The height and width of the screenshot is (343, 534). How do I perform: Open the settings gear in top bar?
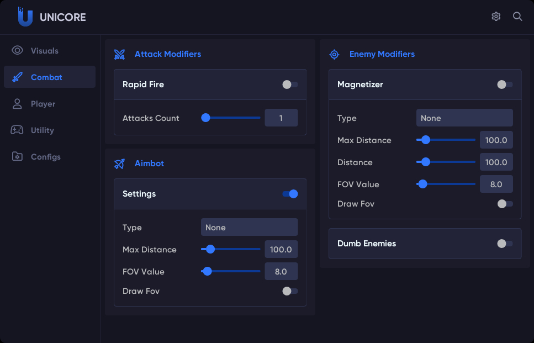[x=495, y=17]
